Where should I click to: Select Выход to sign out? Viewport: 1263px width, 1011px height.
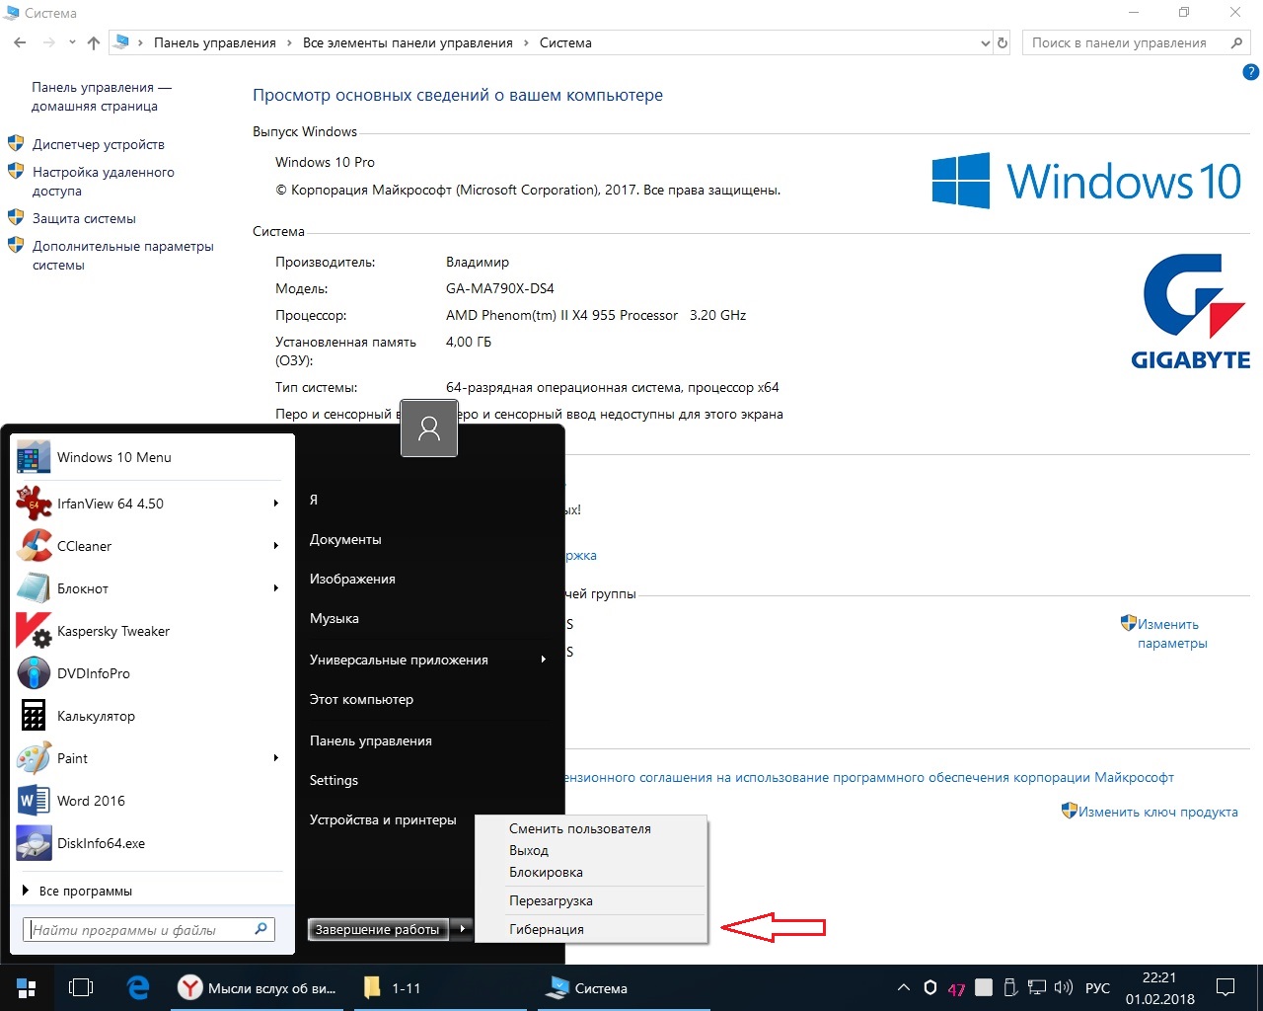pyautogui.click(x=591, y=850)
